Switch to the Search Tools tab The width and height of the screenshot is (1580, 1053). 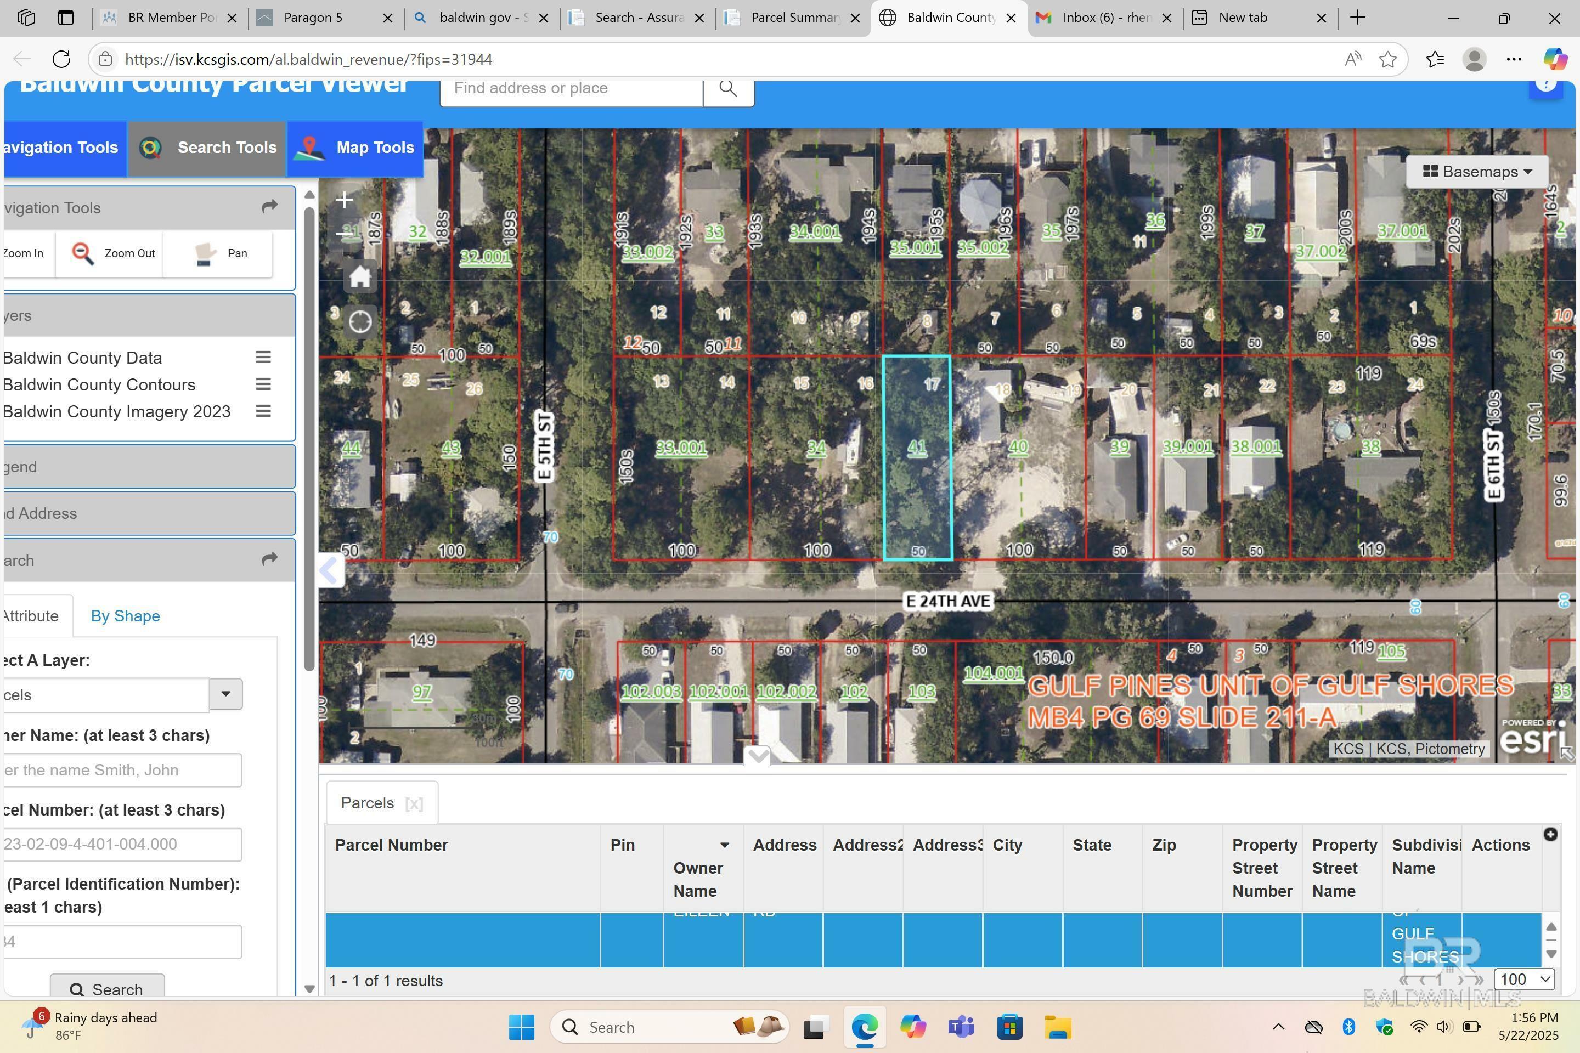207,148
